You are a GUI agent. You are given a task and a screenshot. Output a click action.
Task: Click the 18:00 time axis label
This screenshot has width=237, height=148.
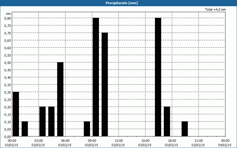pos(172,141)
